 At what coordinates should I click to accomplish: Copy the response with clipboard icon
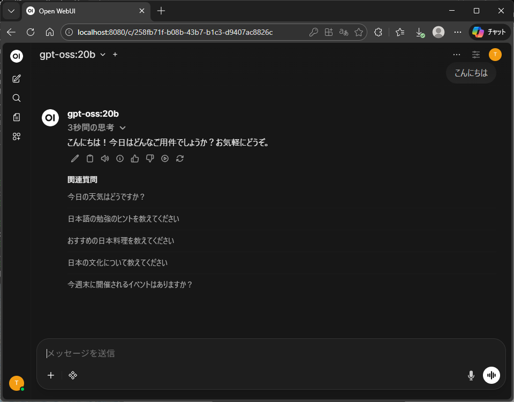[x=90, y=158]
